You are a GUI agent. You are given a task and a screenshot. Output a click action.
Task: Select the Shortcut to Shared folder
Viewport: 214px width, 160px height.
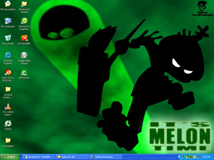[x=24, y=7]
